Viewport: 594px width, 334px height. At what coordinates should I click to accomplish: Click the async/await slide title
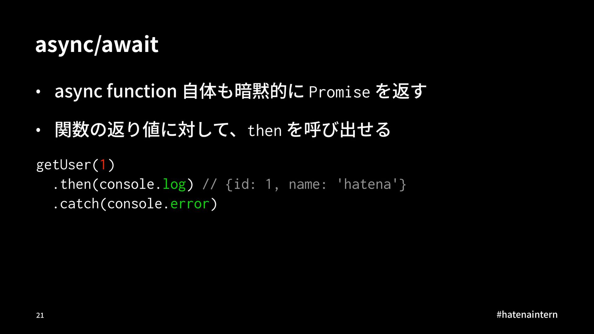click(x=97, y=45)
